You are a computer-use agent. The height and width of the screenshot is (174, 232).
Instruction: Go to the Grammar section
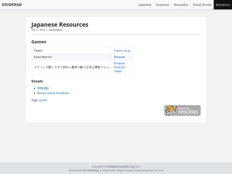[x=162, y=5]
